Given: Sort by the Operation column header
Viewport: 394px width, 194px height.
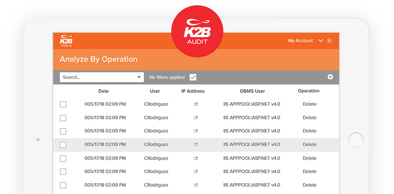Looking at the screenshot, I should (x=309, y=91).
